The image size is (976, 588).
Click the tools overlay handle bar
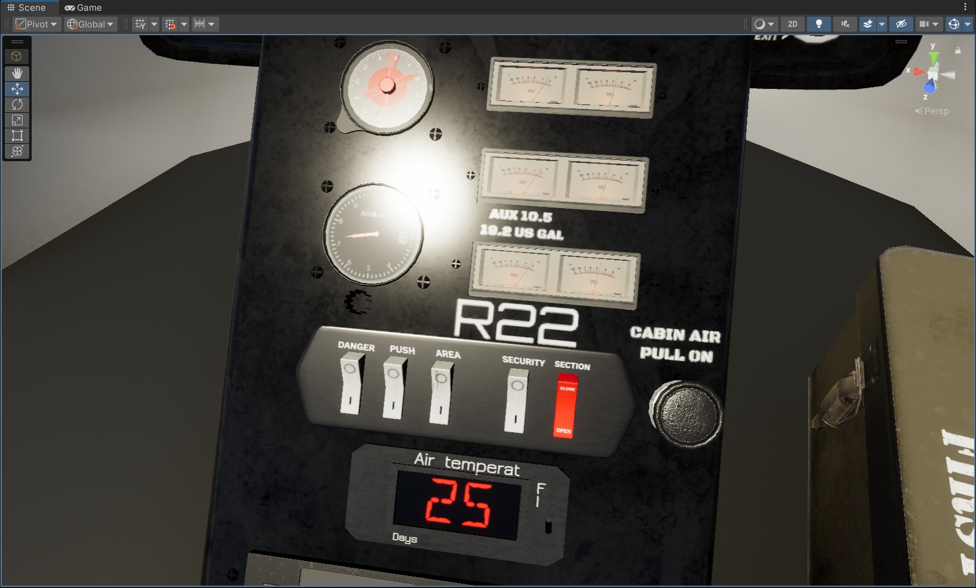coord(17,42)
